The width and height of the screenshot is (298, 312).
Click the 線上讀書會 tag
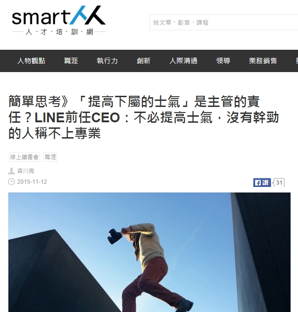click(24, 157)
